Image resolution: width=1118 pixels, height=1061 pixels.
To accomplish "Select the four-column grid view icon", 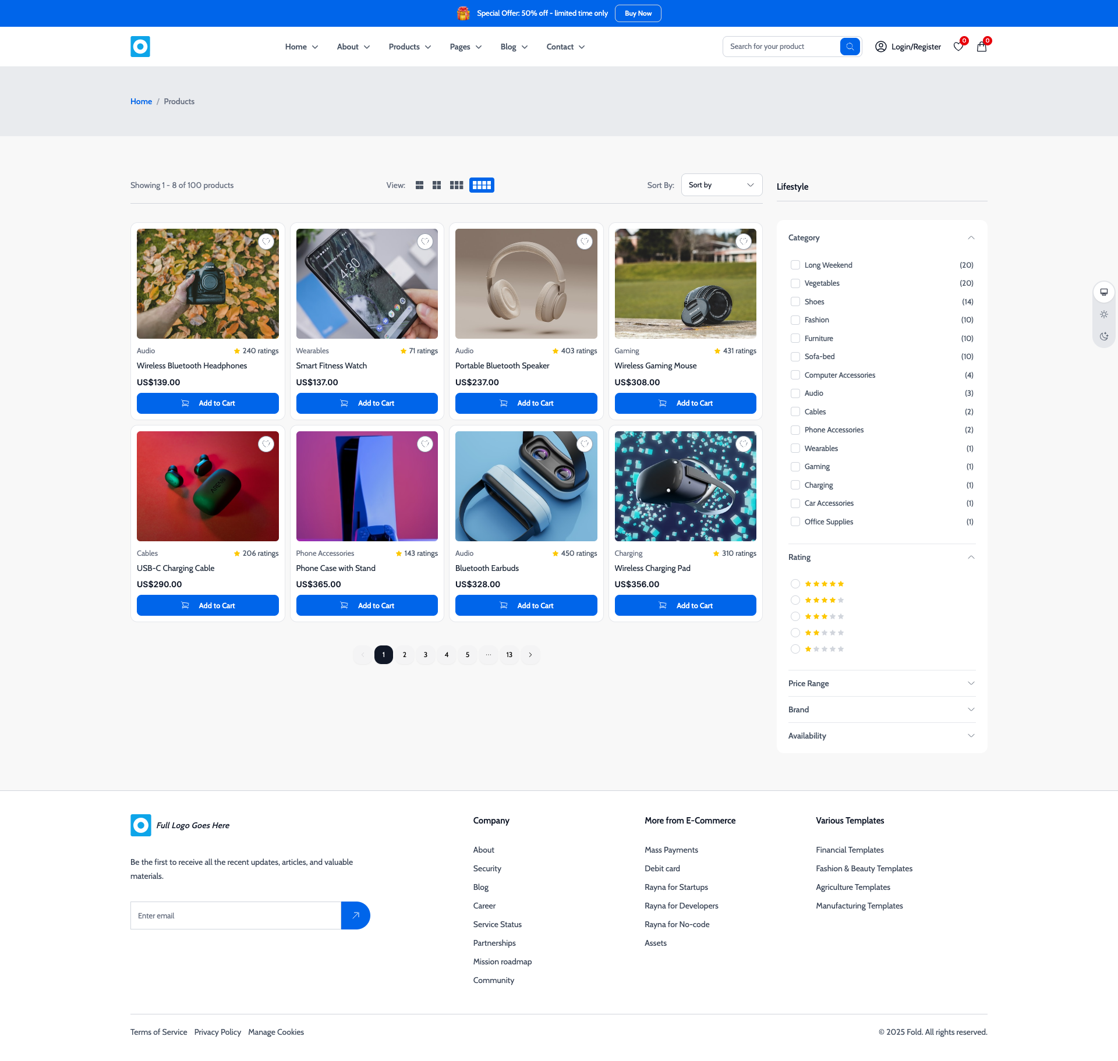I will point(481,184).
